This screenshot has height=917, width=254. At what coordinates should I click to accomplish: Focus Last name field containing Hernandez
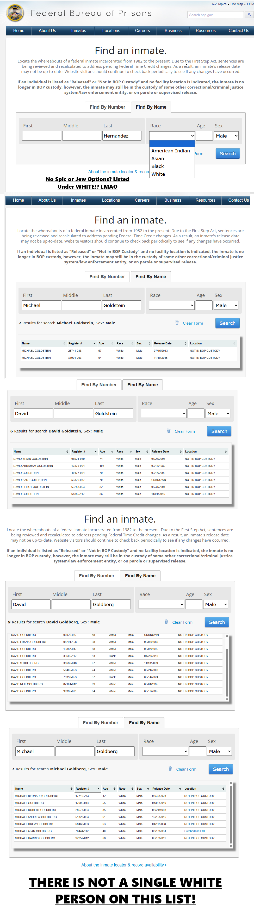[122, 136]
